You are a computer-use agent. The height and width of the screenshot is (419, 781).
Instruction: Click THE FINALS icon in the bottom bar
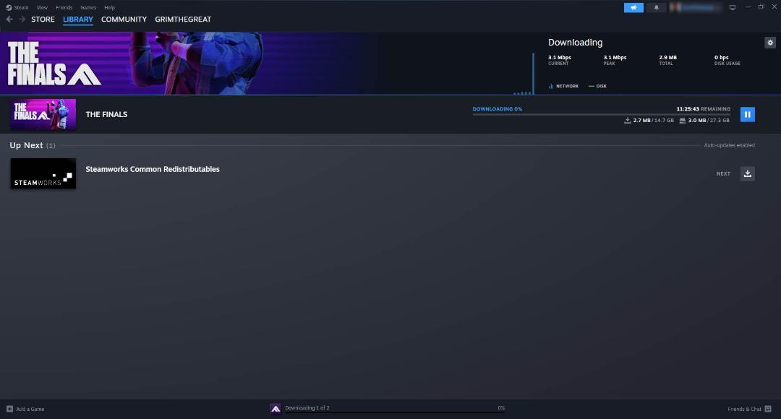[x=276, y=409]
